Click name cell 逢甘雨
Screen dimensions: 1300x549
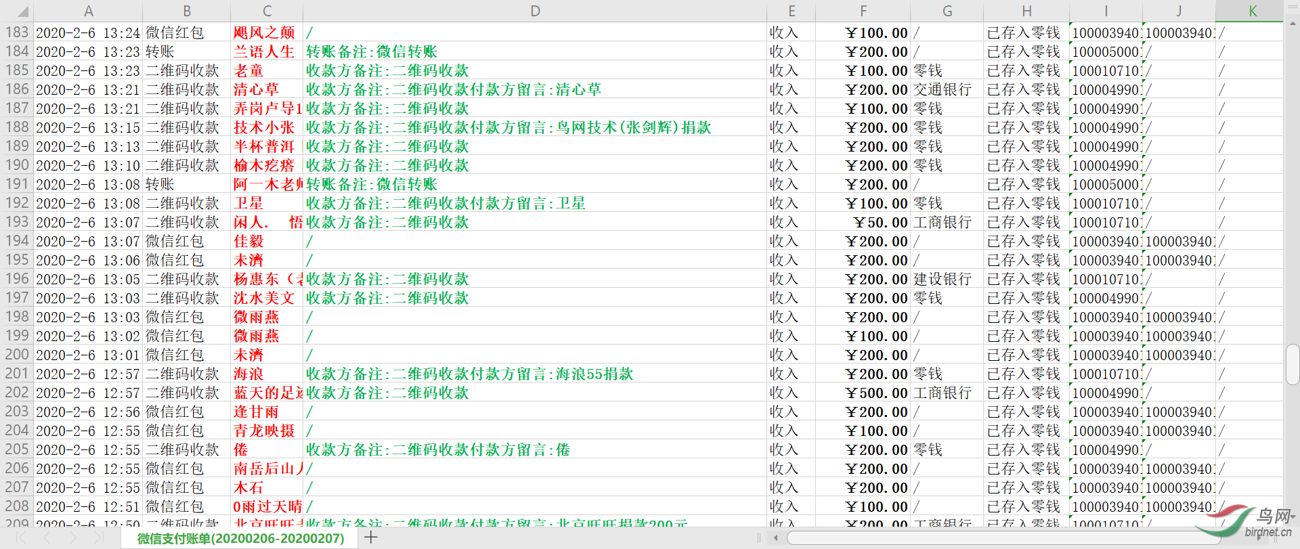[x=267, y=412]
